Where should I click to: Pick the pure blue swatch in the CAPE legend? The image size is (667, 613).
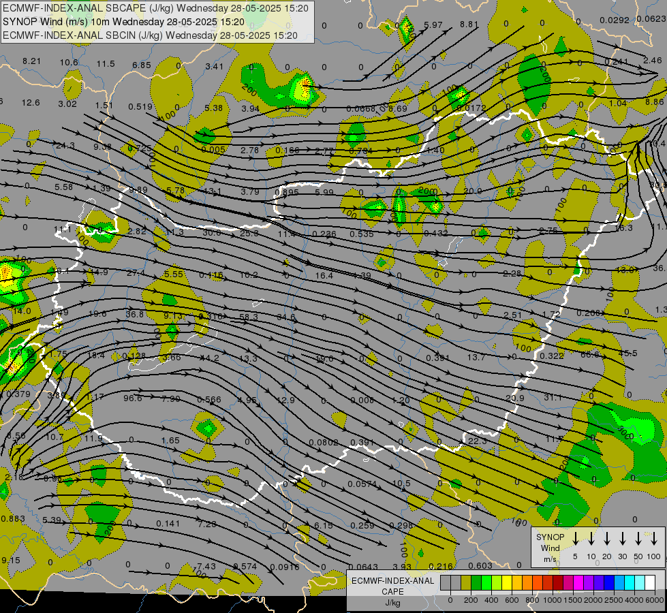click(x=608, y=583)
